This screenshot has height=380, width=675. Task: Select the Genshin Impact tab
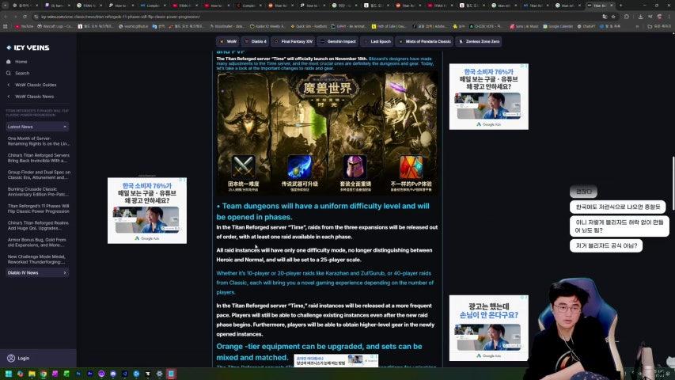(x=338, y=41)
